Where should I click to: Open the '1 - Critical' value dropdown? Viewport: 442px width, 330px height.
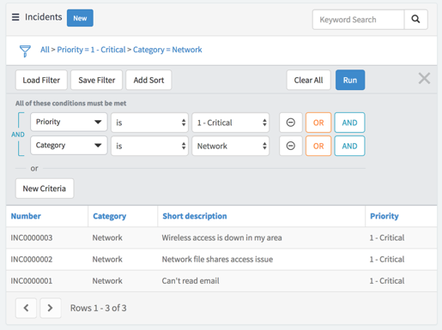pyautogui.click(x=231, y=123)
